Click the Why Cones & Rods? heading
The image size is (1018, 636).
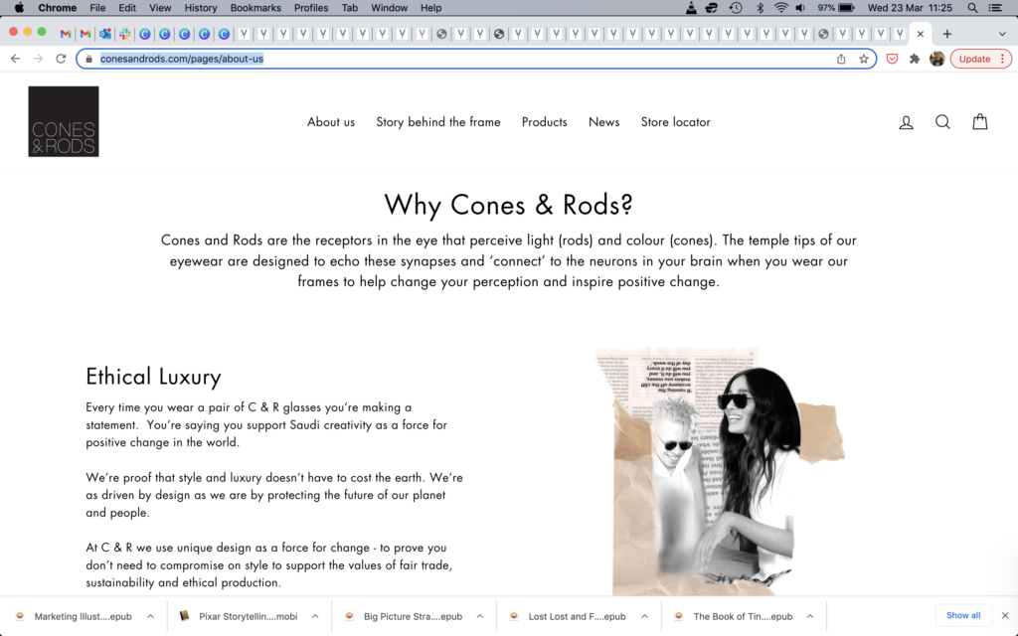508,205
